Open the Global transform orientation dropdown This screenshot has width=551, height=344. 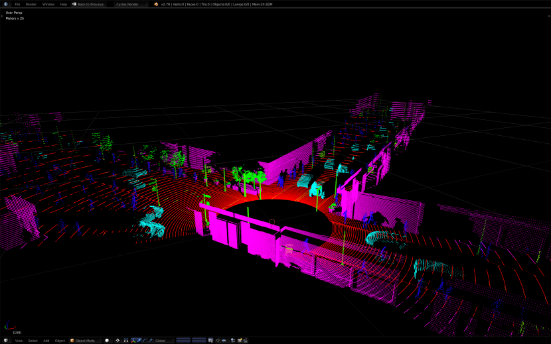164,341
